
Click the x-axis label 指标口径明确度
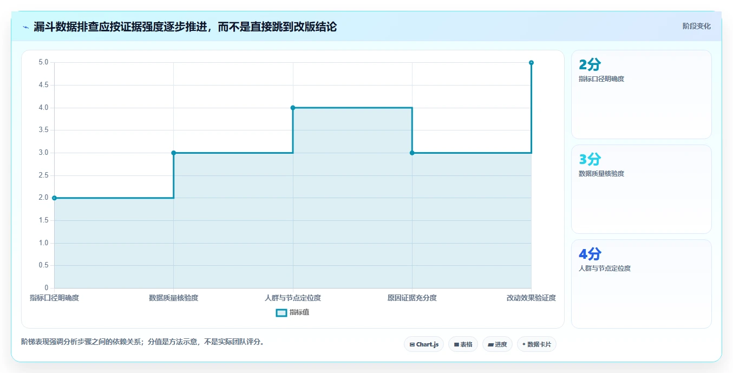(x=54, y=298)
